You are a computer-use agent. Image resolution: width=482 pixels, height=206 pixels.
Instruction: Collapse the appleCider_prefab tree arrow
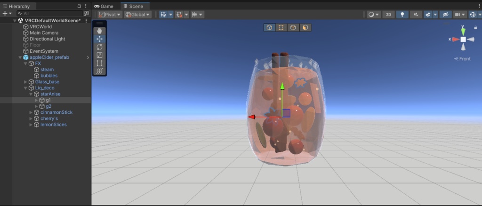click(20, 57)
